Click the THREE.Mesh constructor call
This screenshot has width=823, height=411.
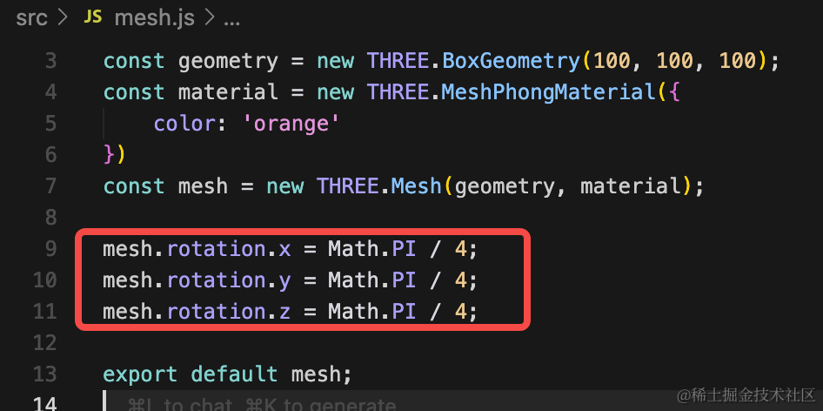[x=379, y=186]
